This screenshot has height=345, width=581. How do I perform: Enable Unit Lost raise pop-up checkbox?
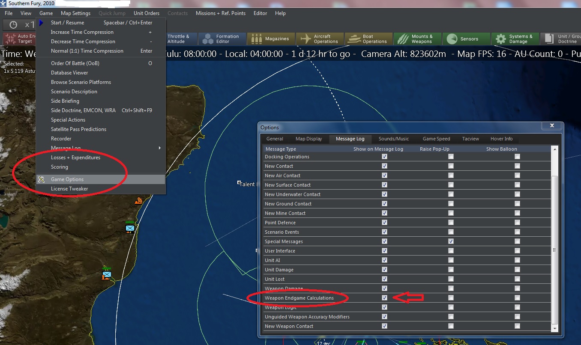451,279
